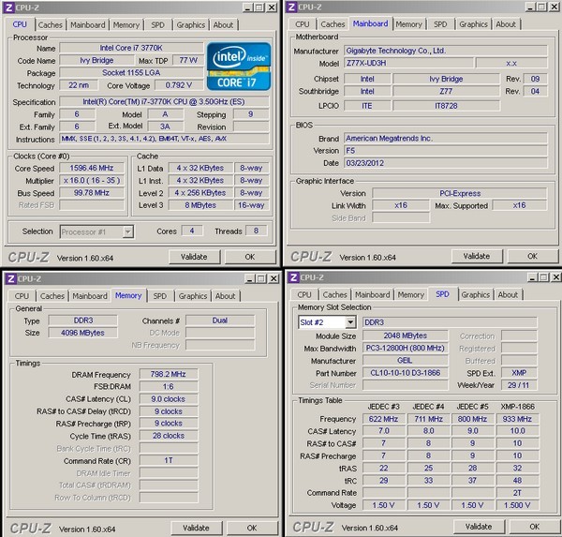Open Graphics tab in the CPU window
This screenshot has width=562, height=537.
191,24
